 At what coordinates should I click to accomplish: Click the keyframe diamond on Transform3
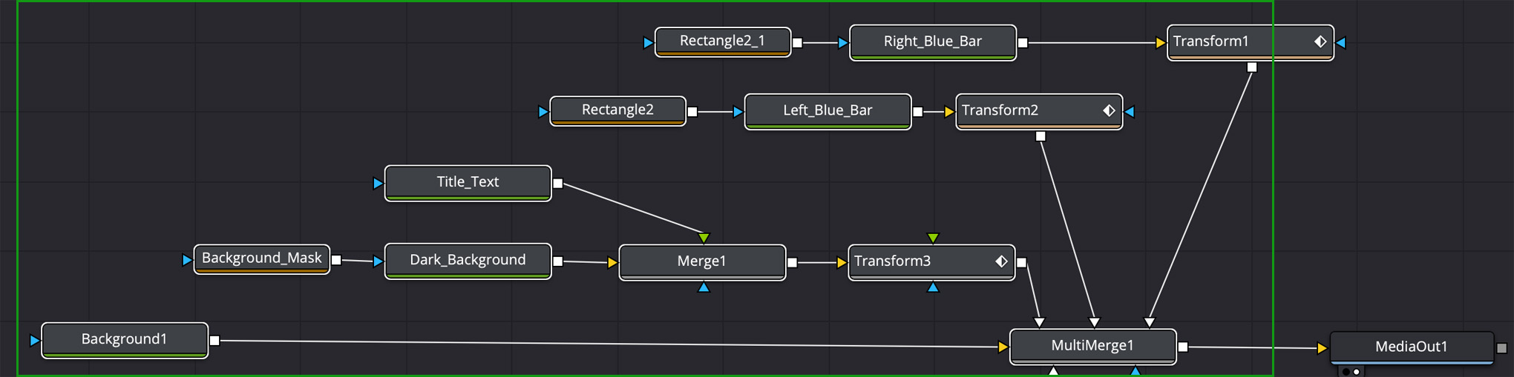[1001, 261]
